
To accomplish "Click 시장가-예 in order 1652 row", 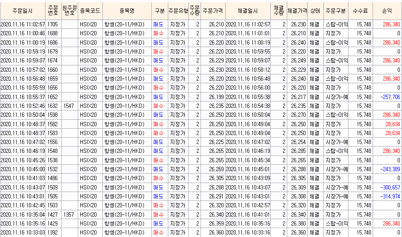I will tap(337, 97).
